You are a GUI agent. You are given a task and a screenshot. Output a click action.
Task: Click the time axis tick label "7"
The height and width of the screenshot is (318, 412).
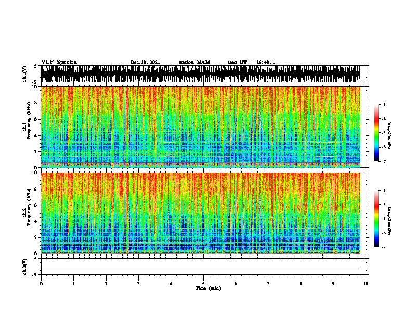coord(268,284)
